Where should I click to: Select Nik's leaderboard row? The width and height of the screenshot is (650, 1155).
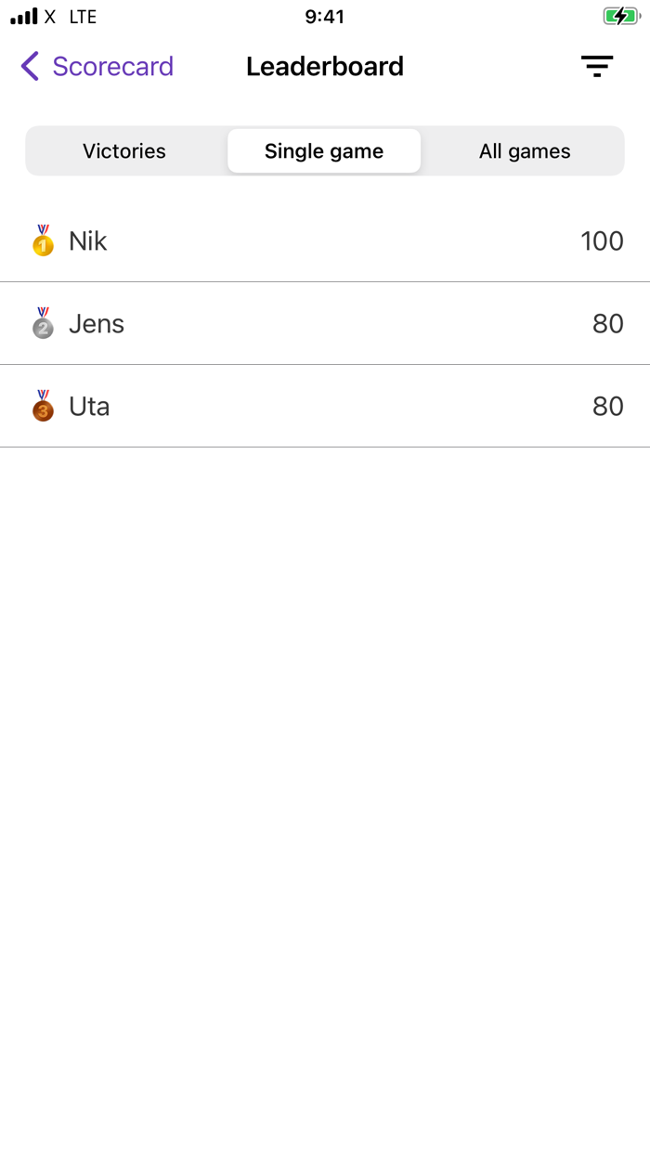(x=325, y=240)
